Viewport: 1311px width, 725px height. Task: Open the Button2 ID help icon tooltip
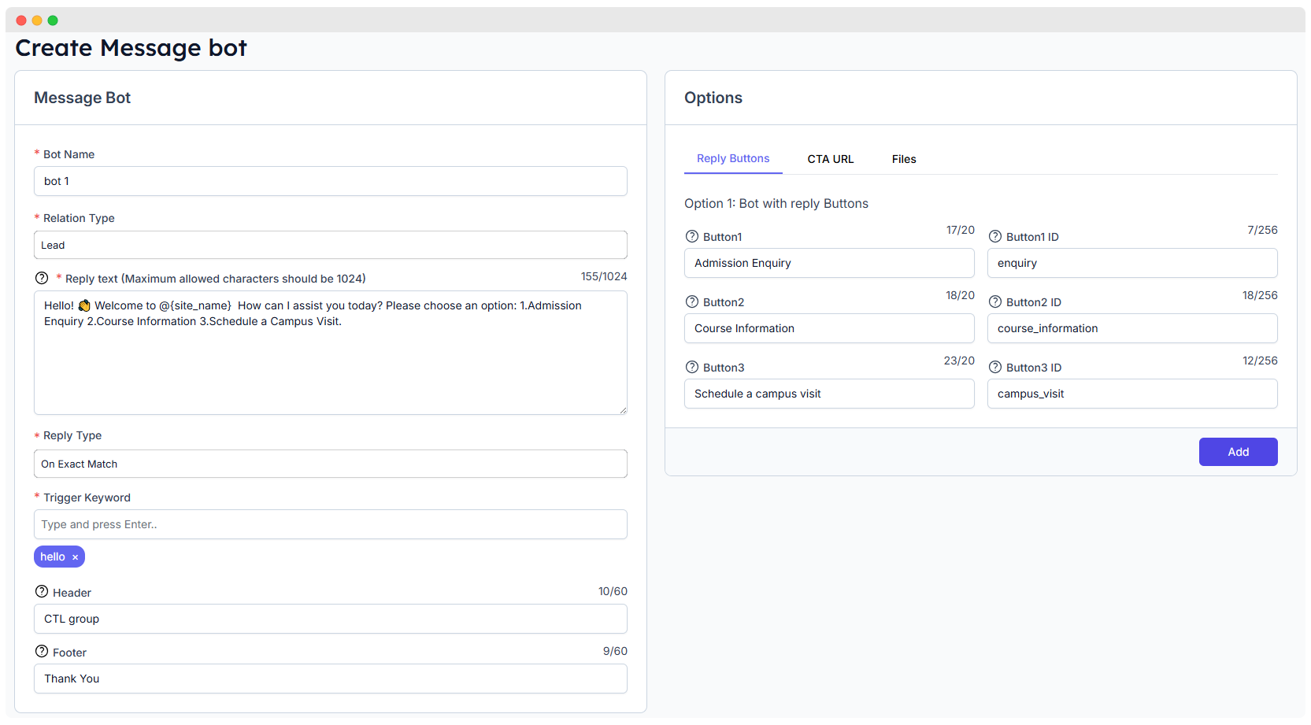(994, 301)
